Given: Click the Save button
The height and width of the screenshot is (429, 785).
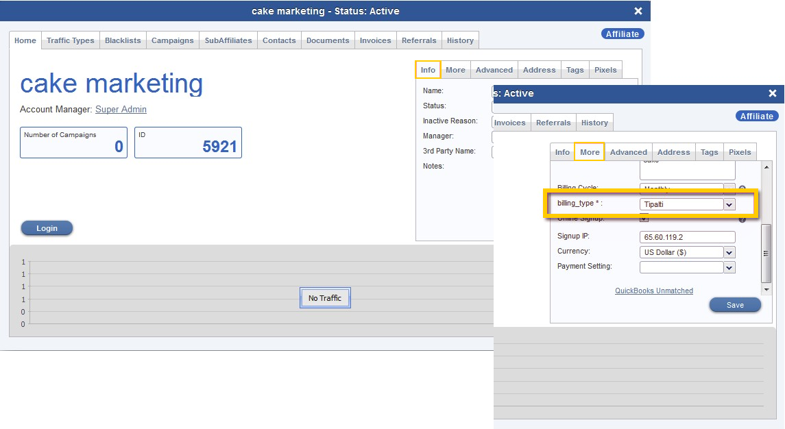Looking at the screenshot, I should click(735, 305).
